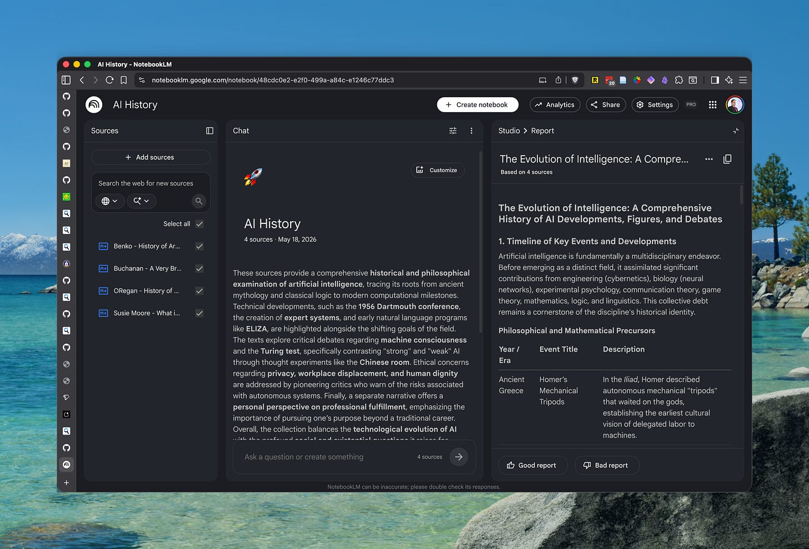Copy the report with the copy icon

pos(727,159)
